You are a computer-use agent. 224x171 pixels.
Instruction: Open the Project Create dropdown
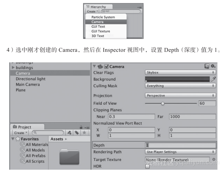[x=20, y=133]
